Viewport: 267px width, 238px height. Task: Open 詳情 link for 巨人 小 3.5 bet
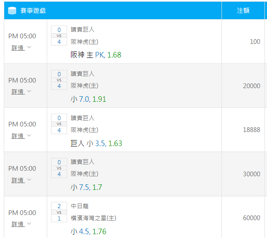(18, 136)
